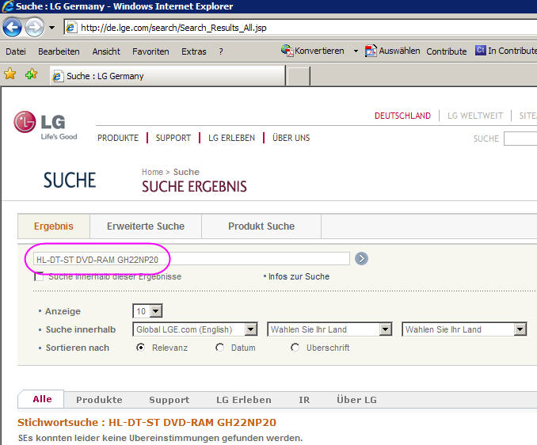Select the Support results tab
The height and width of the screenshot is (445, 537).
click(169, 400)
